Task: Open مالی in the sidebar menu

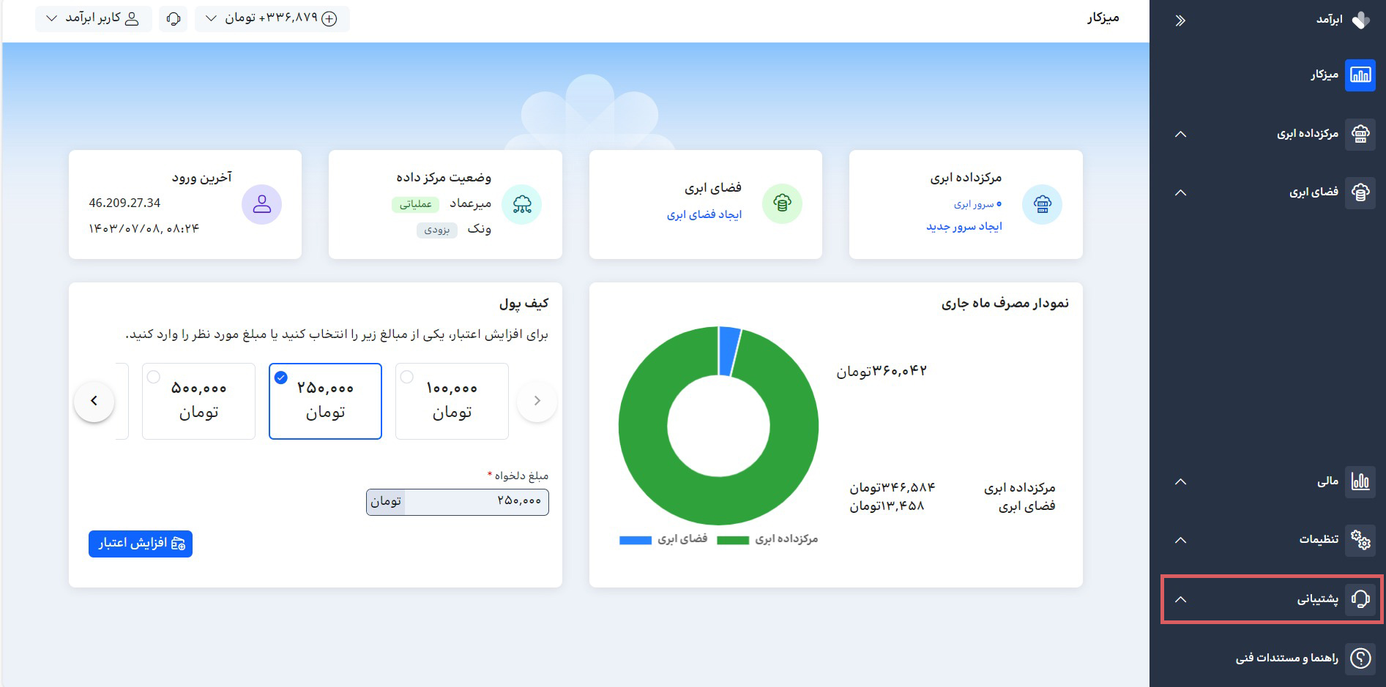Action: click(x=1327, y=481)
